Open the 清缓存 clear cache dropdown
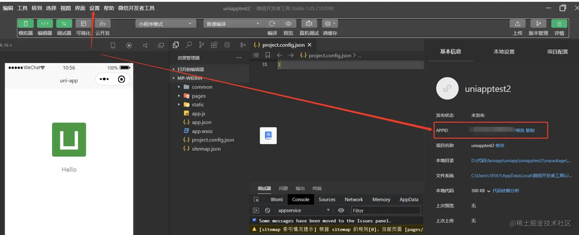 click(330, 24)
